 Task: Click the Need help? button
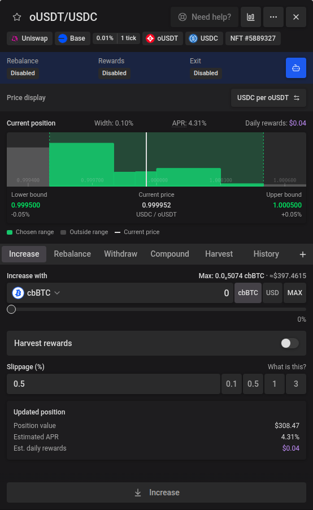(x=205, y=17)
